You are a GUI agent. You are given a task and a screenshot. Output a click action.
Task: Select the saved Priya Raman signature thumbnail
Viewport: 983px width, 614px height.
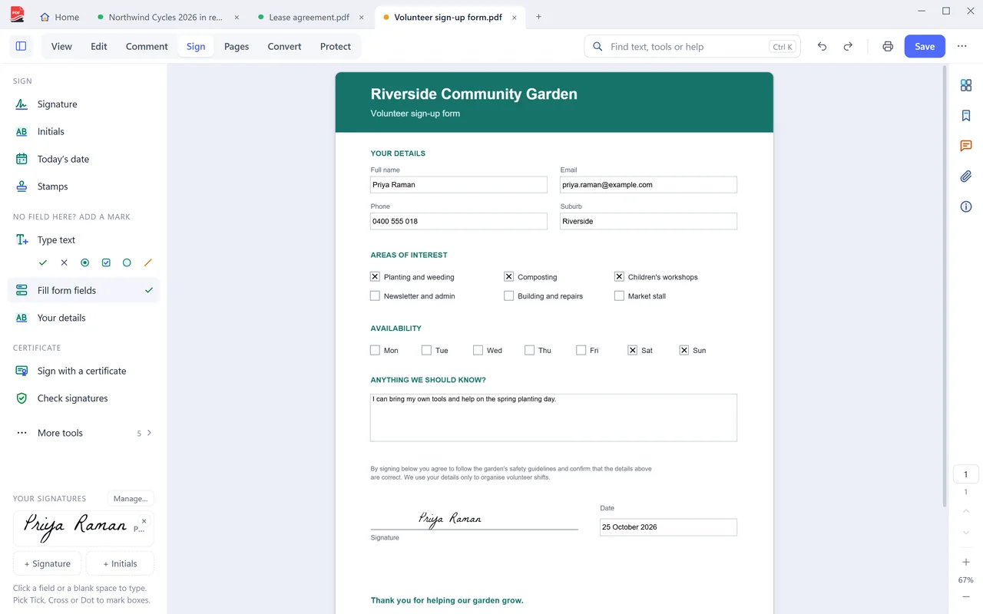pyautogui.click(x=84, y=528)
